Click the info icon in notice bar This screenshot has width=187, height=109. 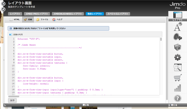(11, 28)
